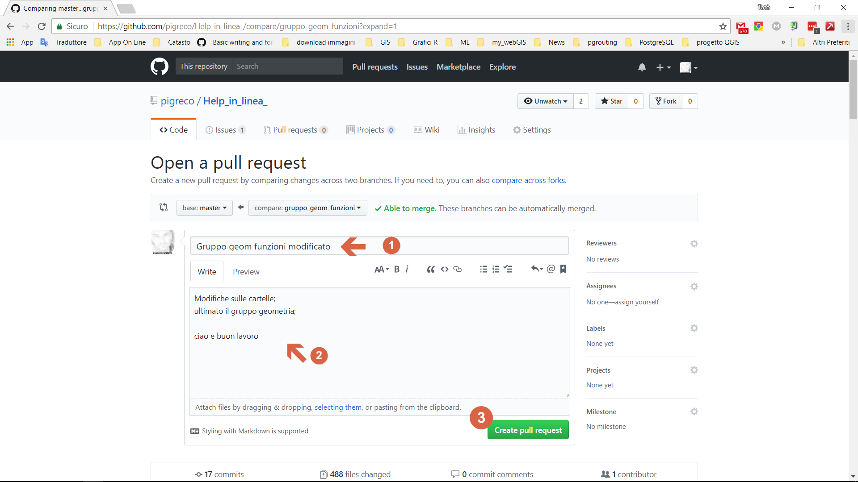Open the text size AA dropdown
The height and width of the screenshot is (482, 858).
pos(382,269)
